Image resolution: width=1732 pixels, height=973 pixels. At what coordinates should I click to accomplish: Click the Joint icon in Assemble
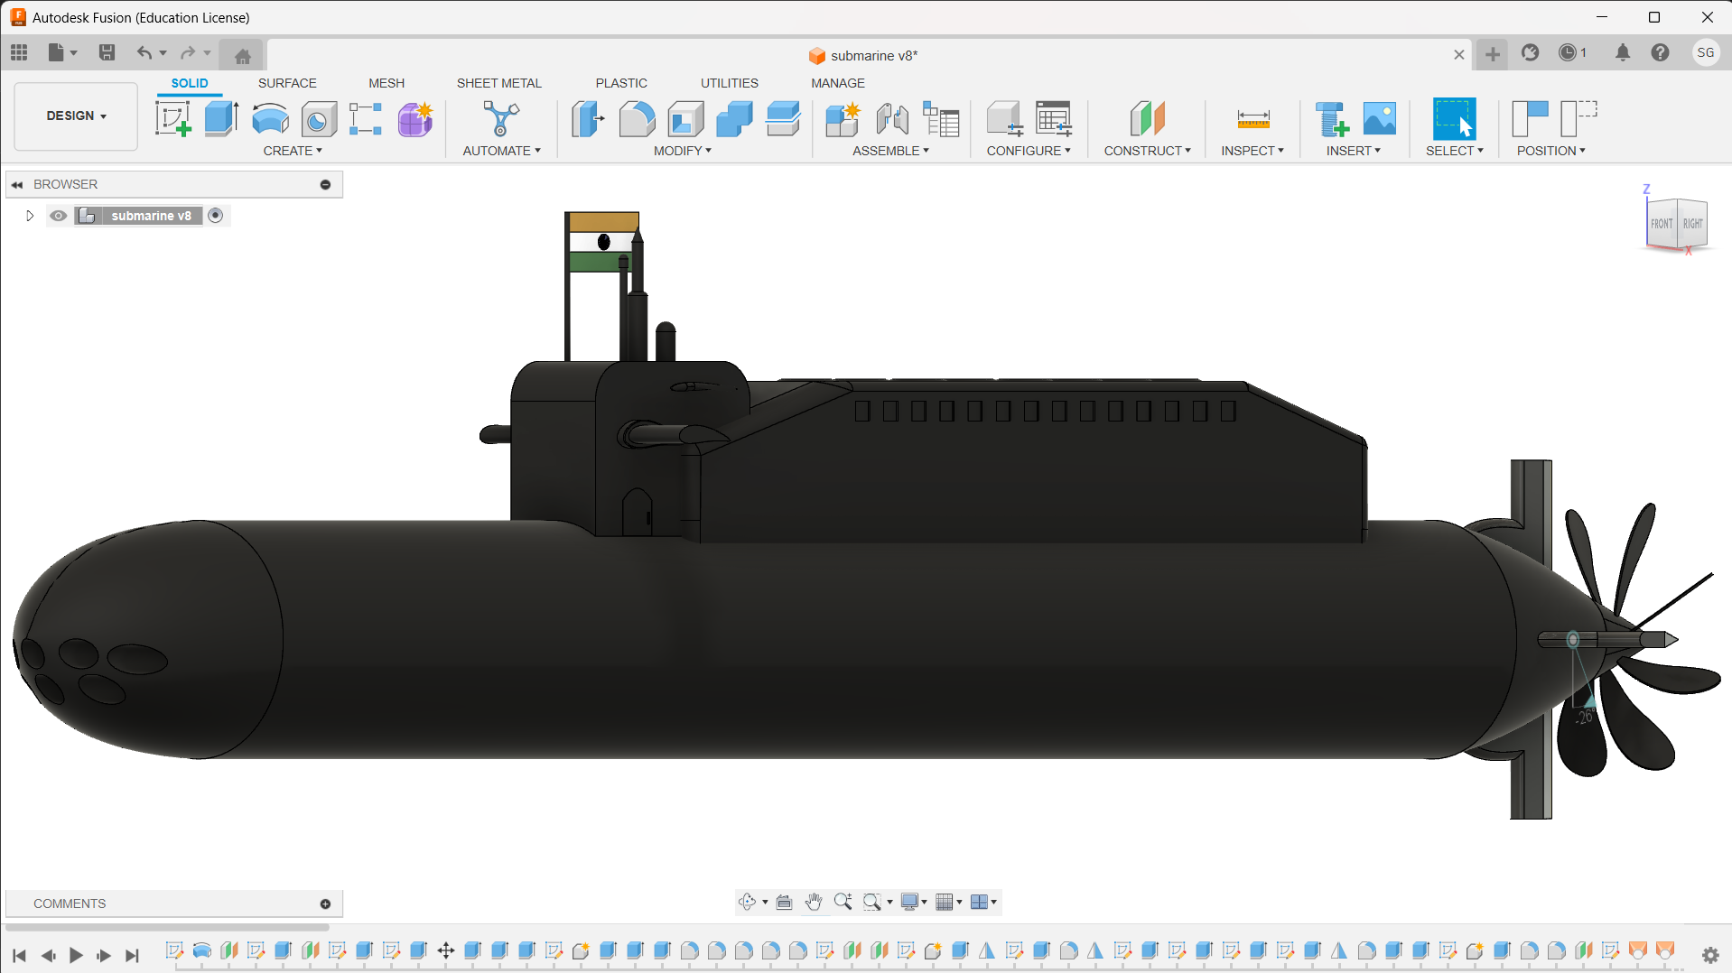tap(892, 118)
